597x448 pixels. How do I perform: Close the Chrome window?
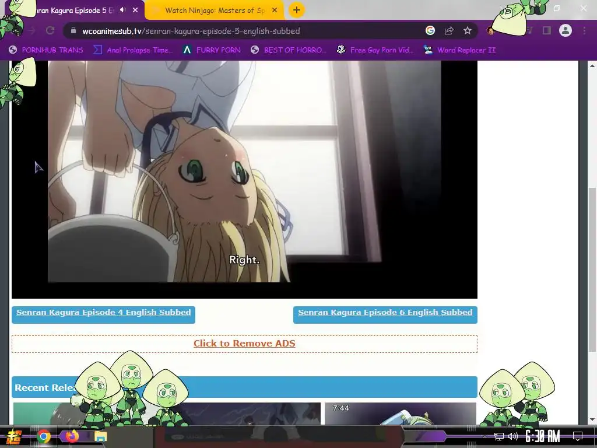(584, 8)
